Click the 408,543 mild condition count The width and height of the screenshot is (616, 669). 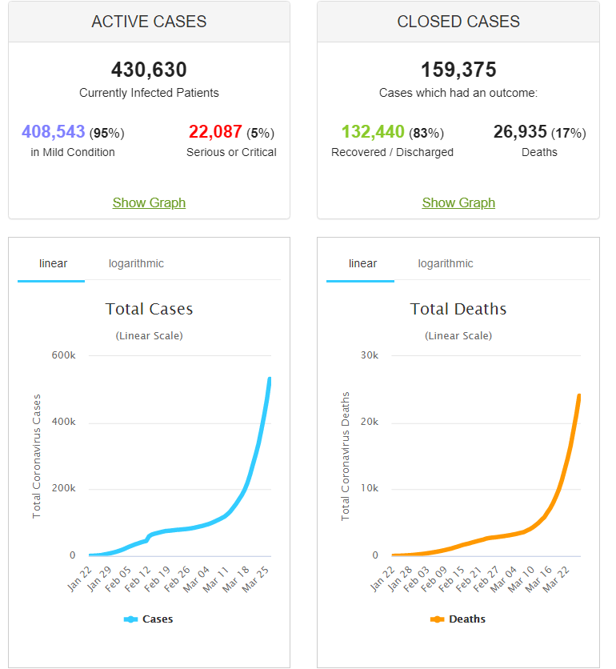54,131
